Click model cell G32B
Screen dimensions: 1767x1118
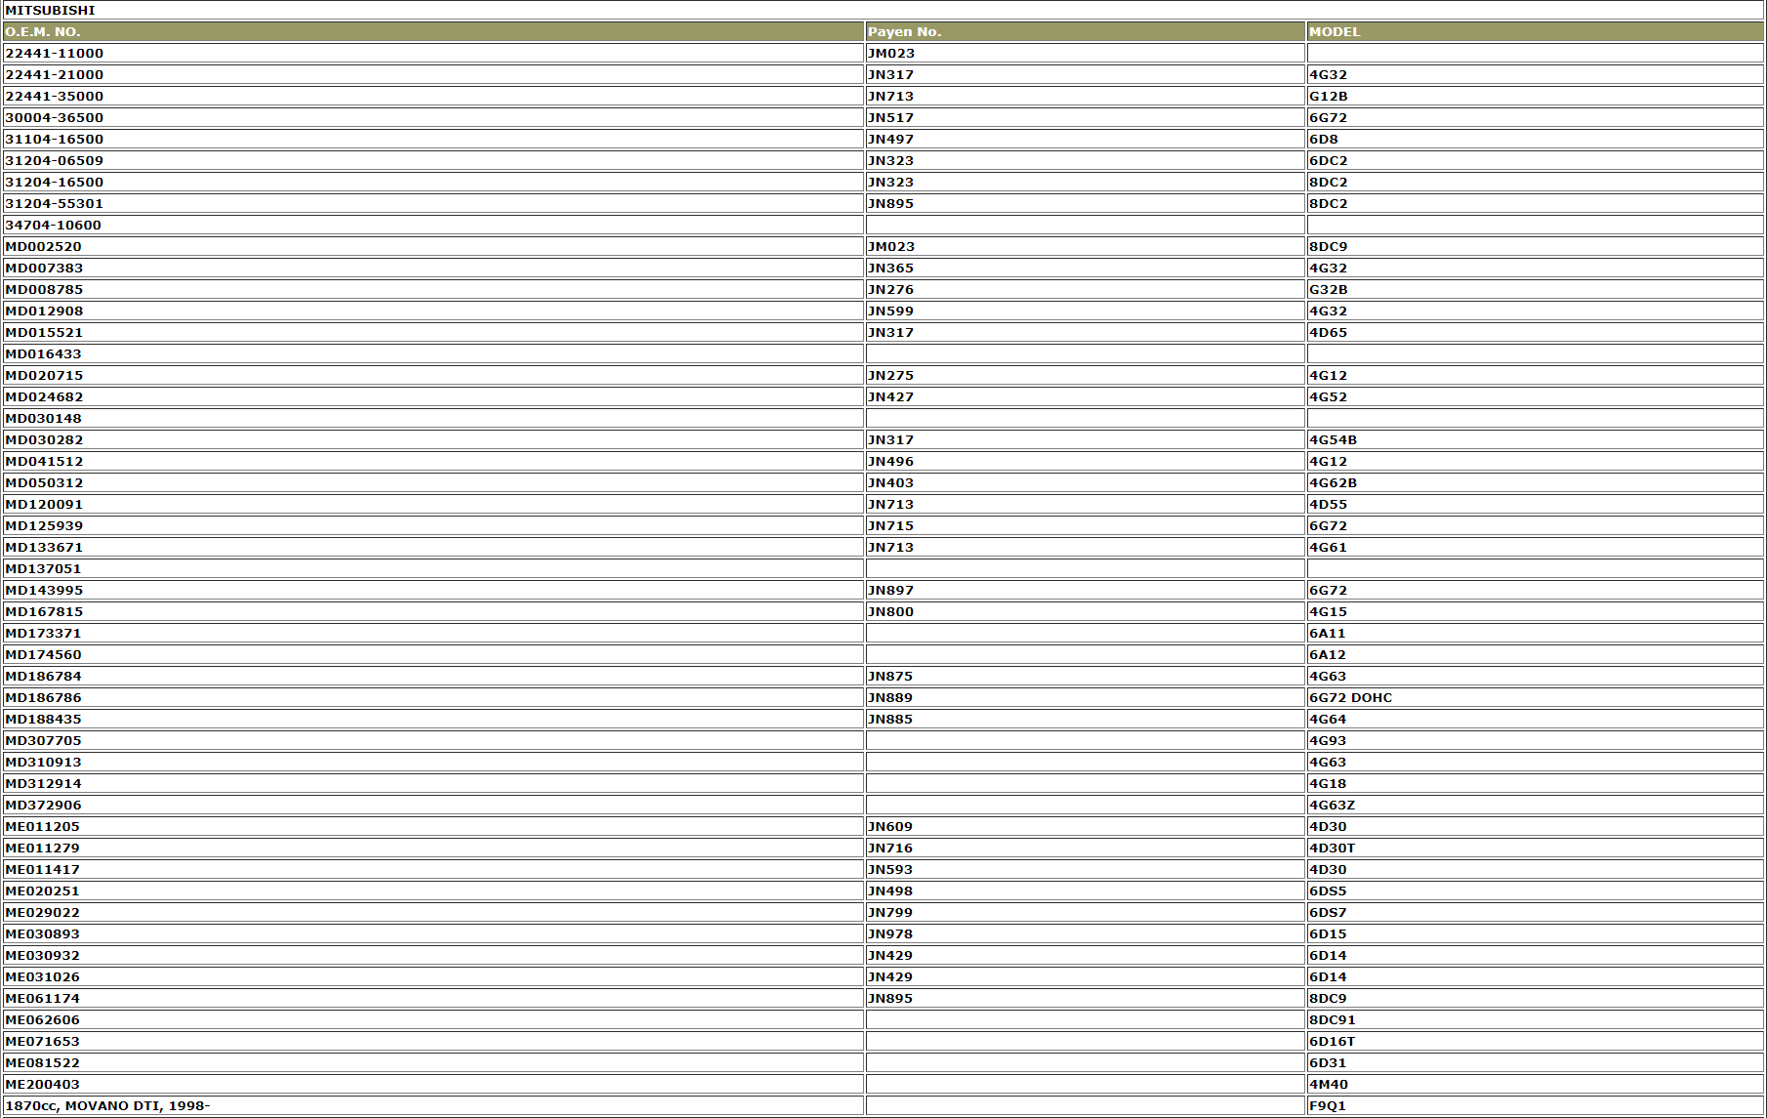point(1536,289)
